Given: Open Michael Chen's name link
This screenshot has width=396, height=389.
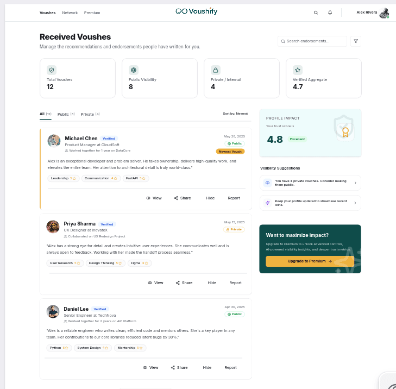Looking at the screenshot, I should 81,139.
